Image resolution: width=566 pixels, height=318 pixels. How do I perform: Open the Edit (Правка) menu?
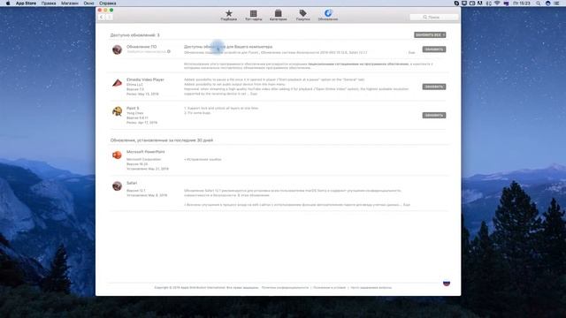[49, 4]
